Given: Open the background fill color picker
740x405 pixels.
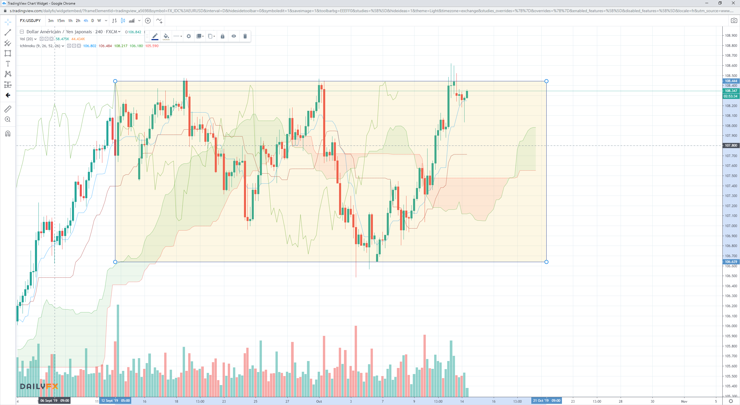Looking at the screenshot, I should pyautogui.click(x=166, y=36).
